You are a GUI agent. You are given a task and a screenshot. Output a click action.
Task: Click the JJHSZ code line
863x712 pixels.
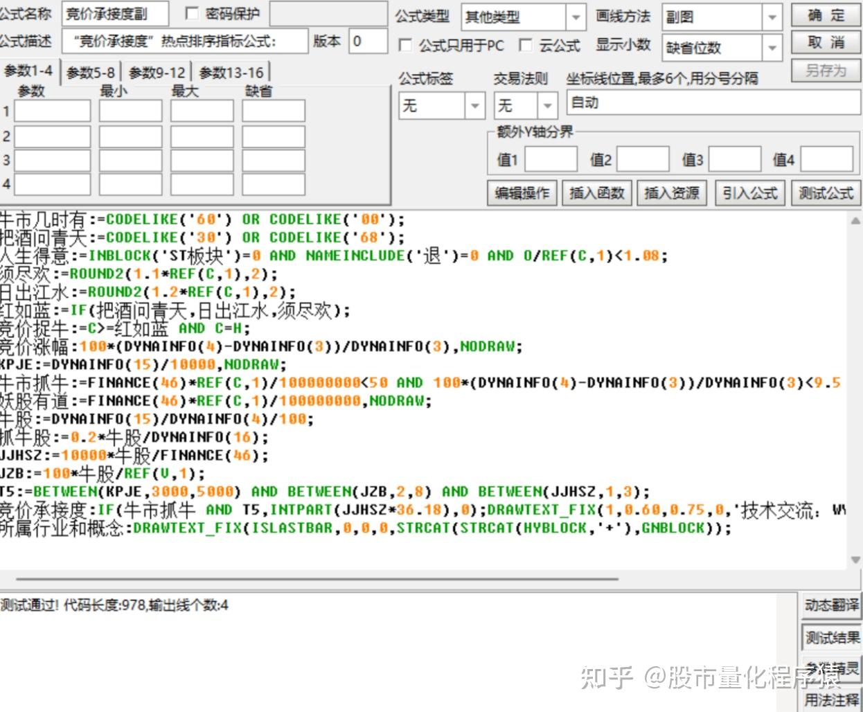click(x=134, y=455)
